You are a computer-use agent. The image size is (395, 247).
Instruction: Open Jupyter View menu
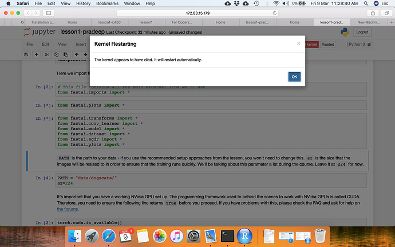[62, 44]
